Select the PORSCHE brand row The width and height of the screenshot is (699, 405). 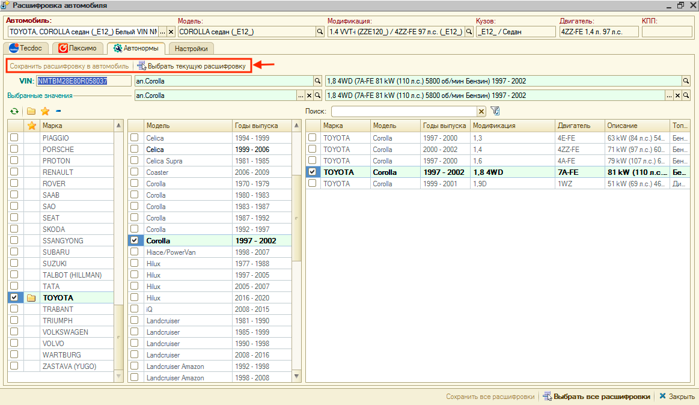[61, 149]
